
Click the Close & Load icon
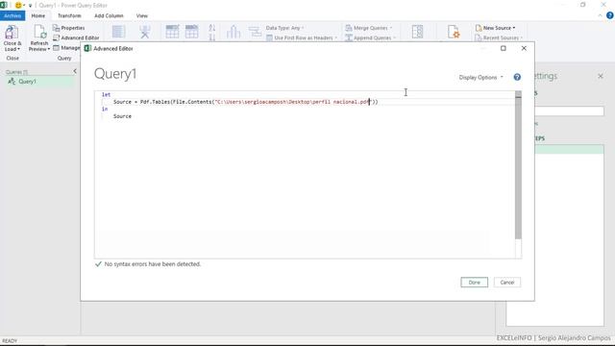(x=12, y=32)
